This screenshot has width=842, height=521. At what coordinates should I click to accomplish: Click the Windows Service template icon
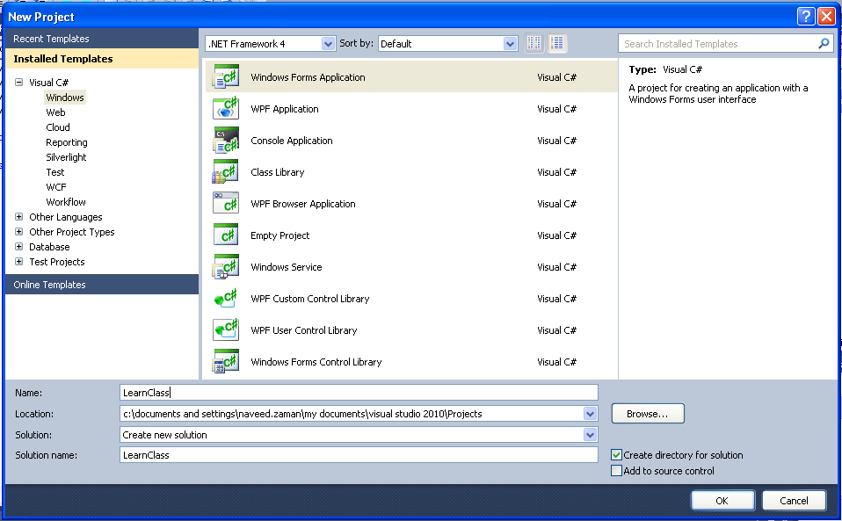coord(226,267)
